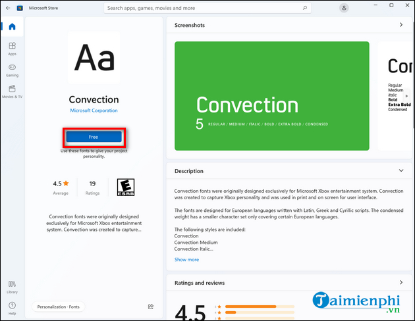415x321 pixels.
Task: Click 'Use these fonts to give your project' text
Action: [94, 151]
